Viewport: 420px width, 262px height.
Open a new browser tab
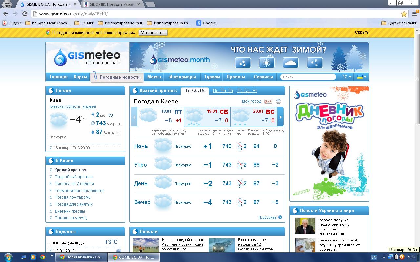point(150,5)
